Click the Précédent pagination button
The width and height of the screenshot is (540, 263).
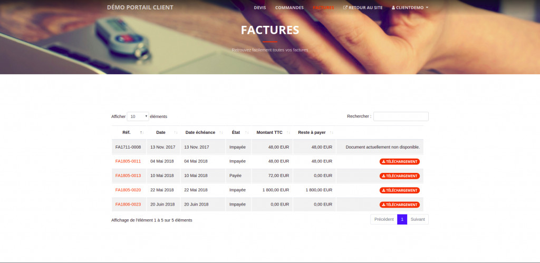click(384, 219)
